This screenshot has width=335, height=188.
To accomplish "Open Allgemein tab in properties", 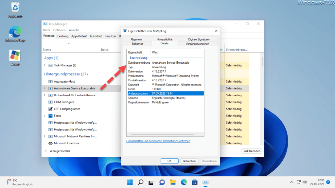I will pyautogui.click(x=136, y=39).
